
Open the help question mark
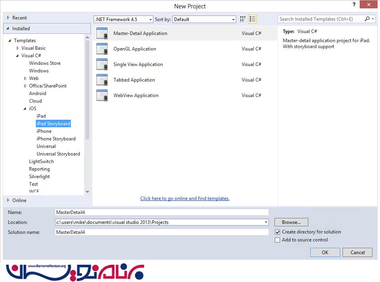point(354,5)
